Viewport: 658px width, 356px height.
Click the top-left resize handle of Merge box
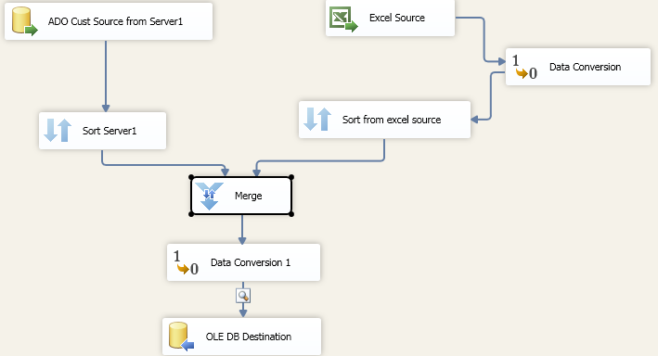191,177
